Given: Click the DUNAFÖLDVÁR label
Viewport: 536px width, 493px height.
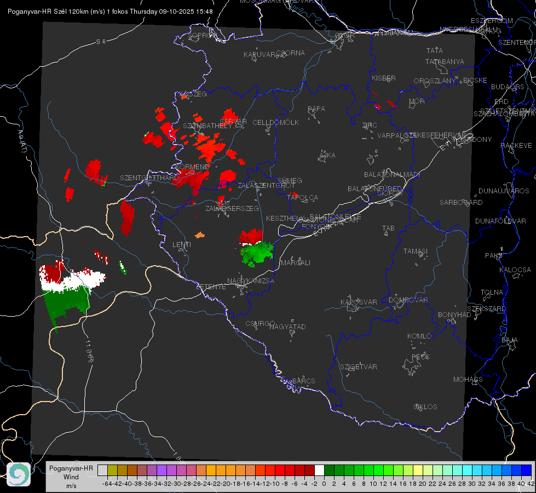Looking at the screenshot, I should tap(500, 221).
